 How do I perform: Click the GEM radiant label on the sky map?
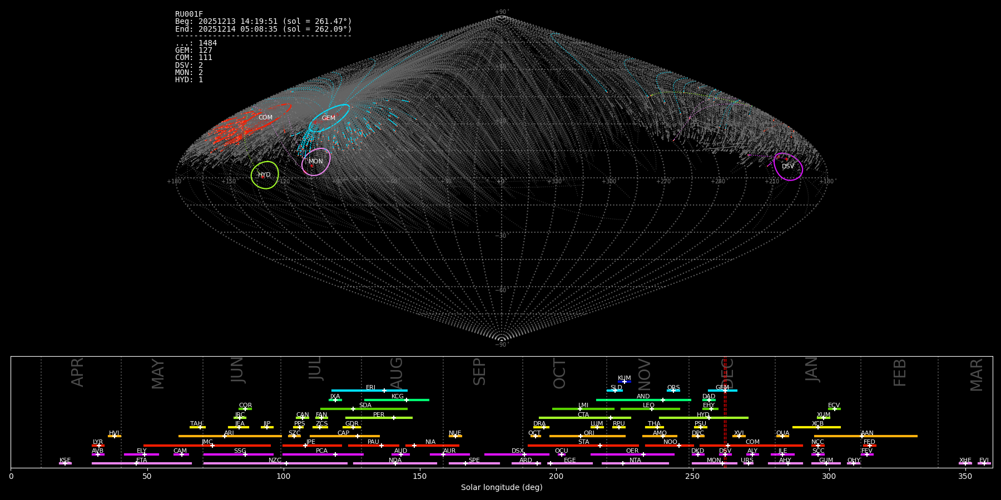tap(329, 118)
